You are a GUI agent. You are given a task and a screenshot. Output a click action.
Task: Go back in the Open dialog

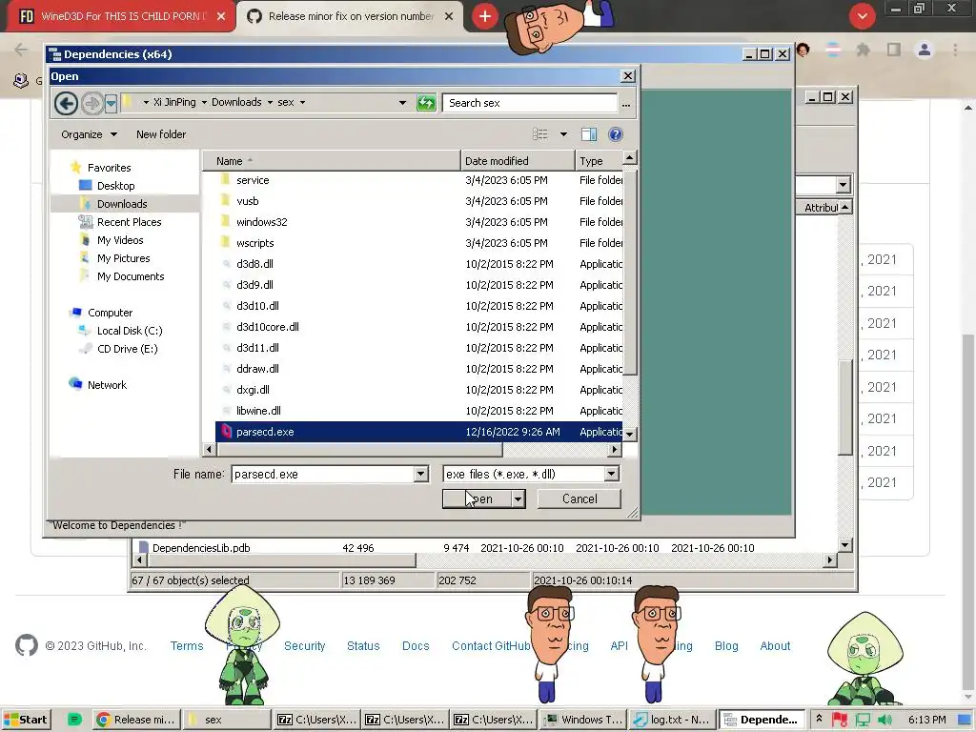[66, 103]
